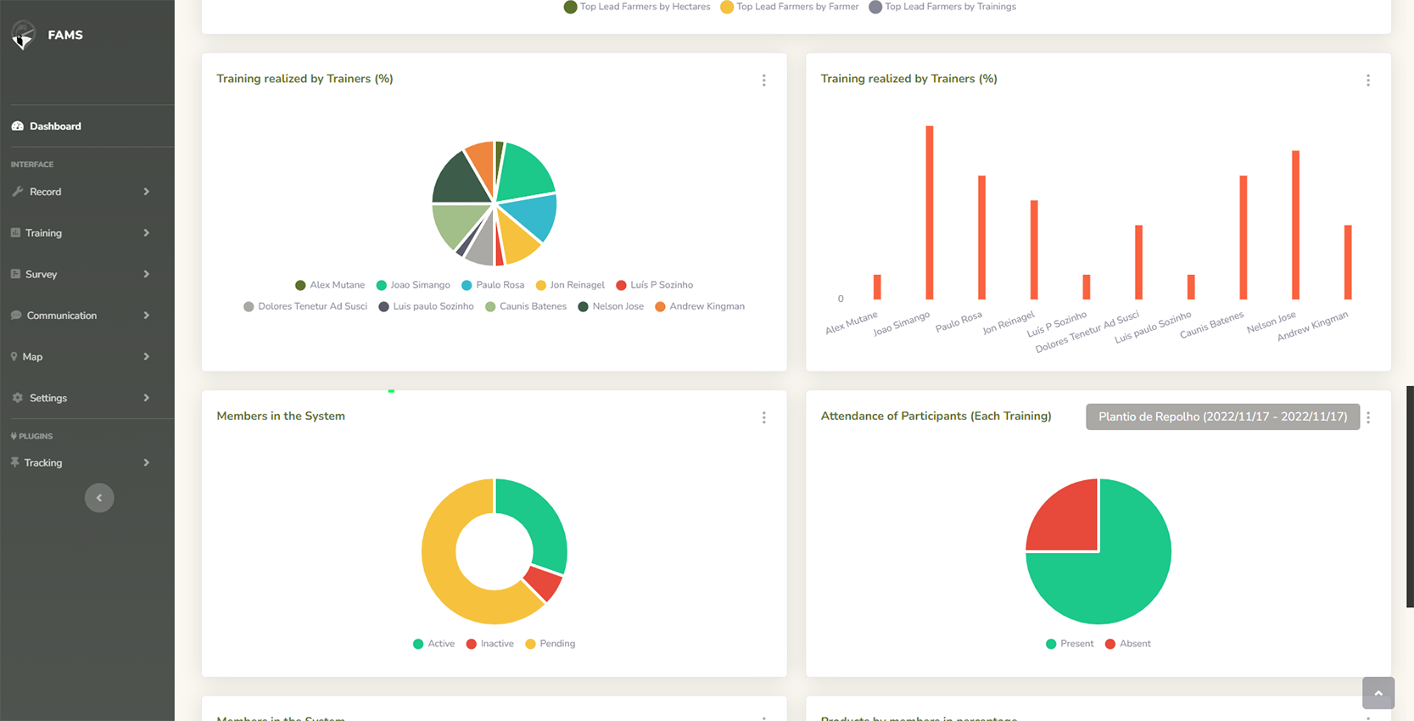
Task: Open the Plantio de Repolho training dropdown
Action: click(1221, 416)
